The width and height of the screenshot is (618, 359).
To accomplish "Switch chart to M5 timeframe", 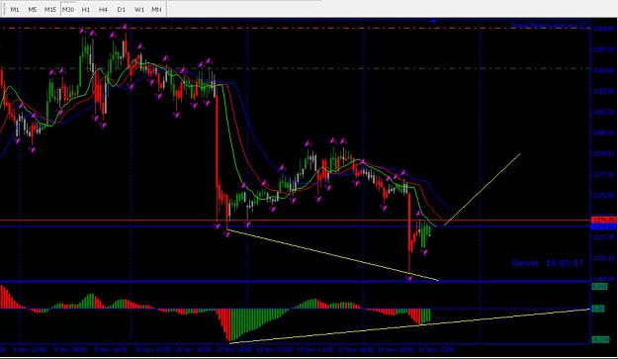I will click(x=33, y=9).
